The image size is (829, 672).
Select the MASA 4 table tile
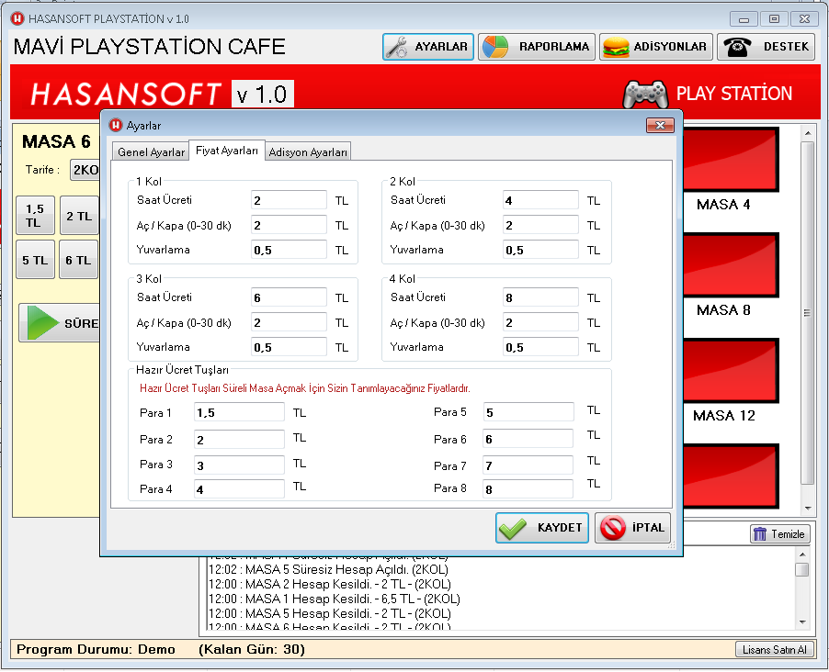[x=731, y=160]
